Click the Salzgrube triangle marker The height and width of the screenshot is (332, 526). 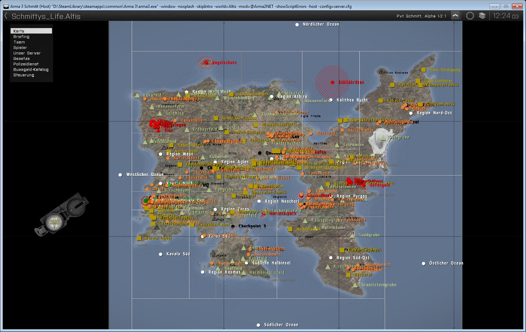(x=383, y=138)
